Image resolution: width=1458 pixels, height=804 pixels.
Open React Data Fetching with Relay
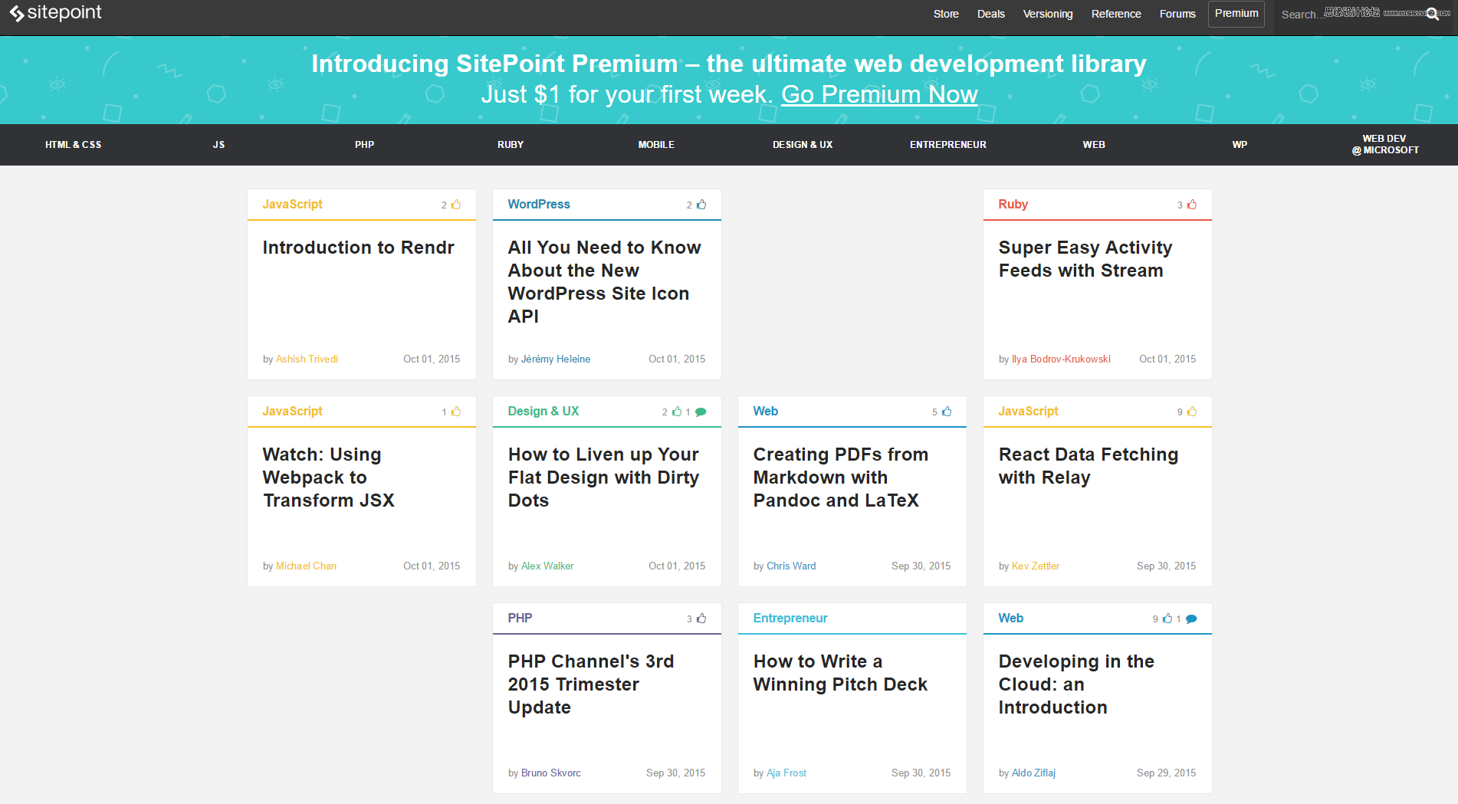1088,466
